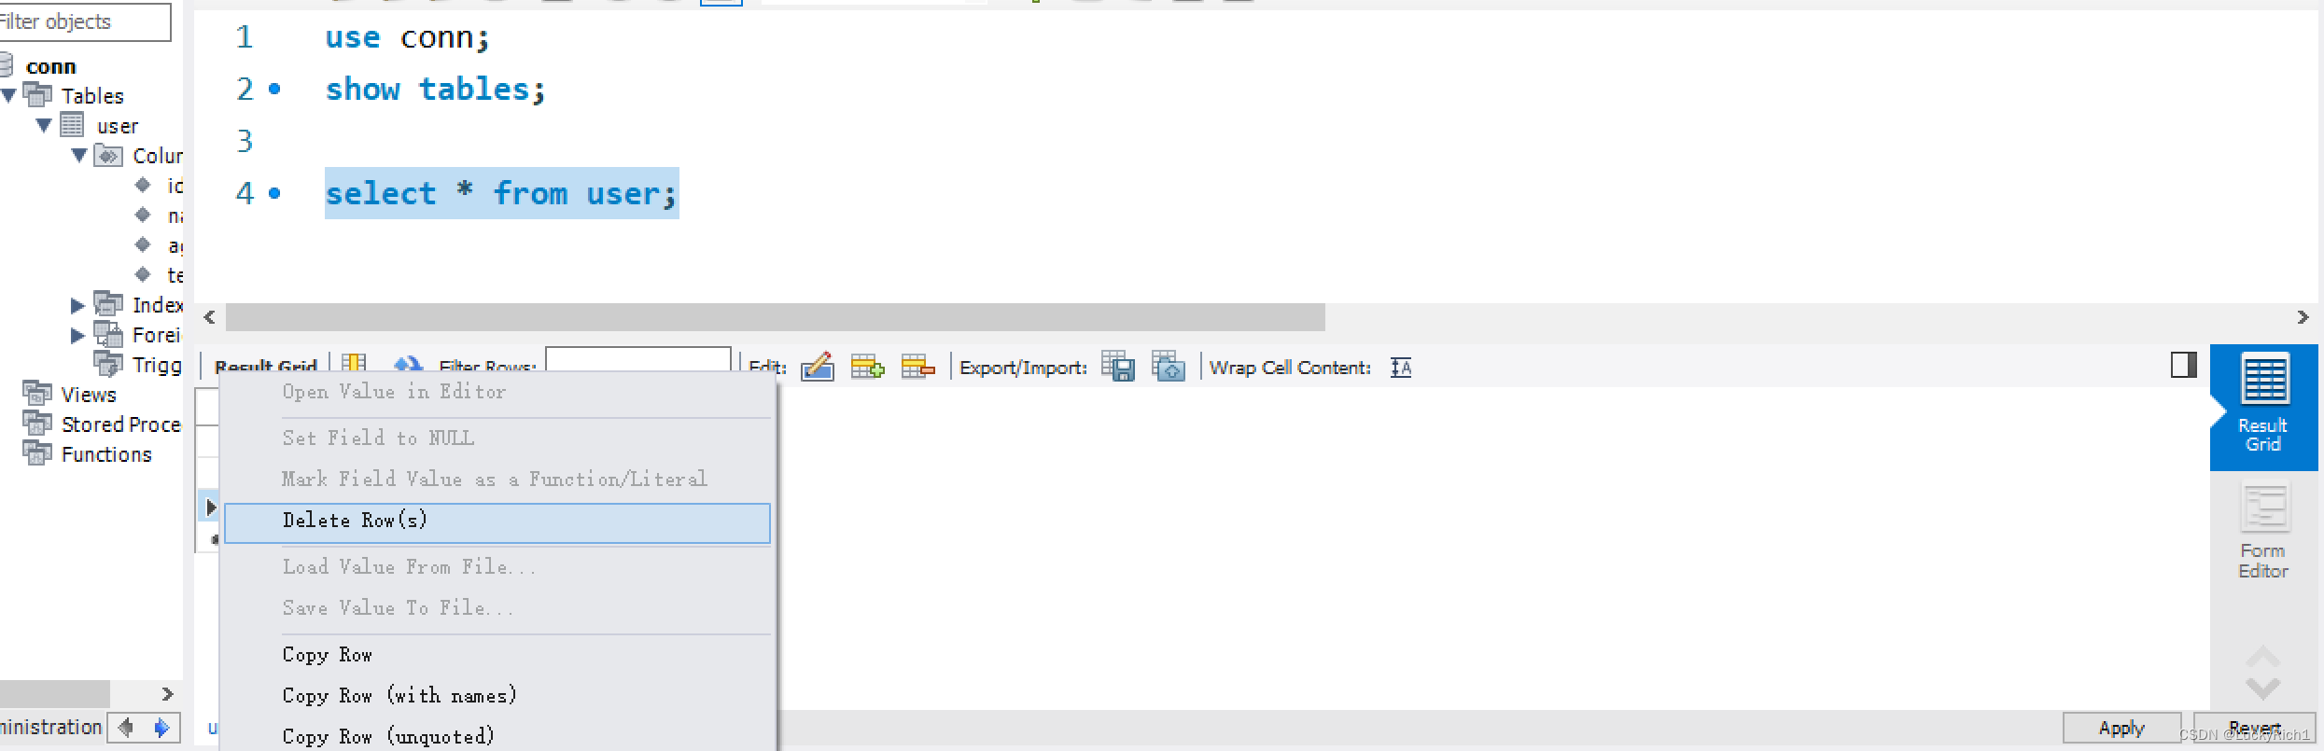Click the Views folder icon
Viewport: 2324px width, 751px height.
coord(37,393)
